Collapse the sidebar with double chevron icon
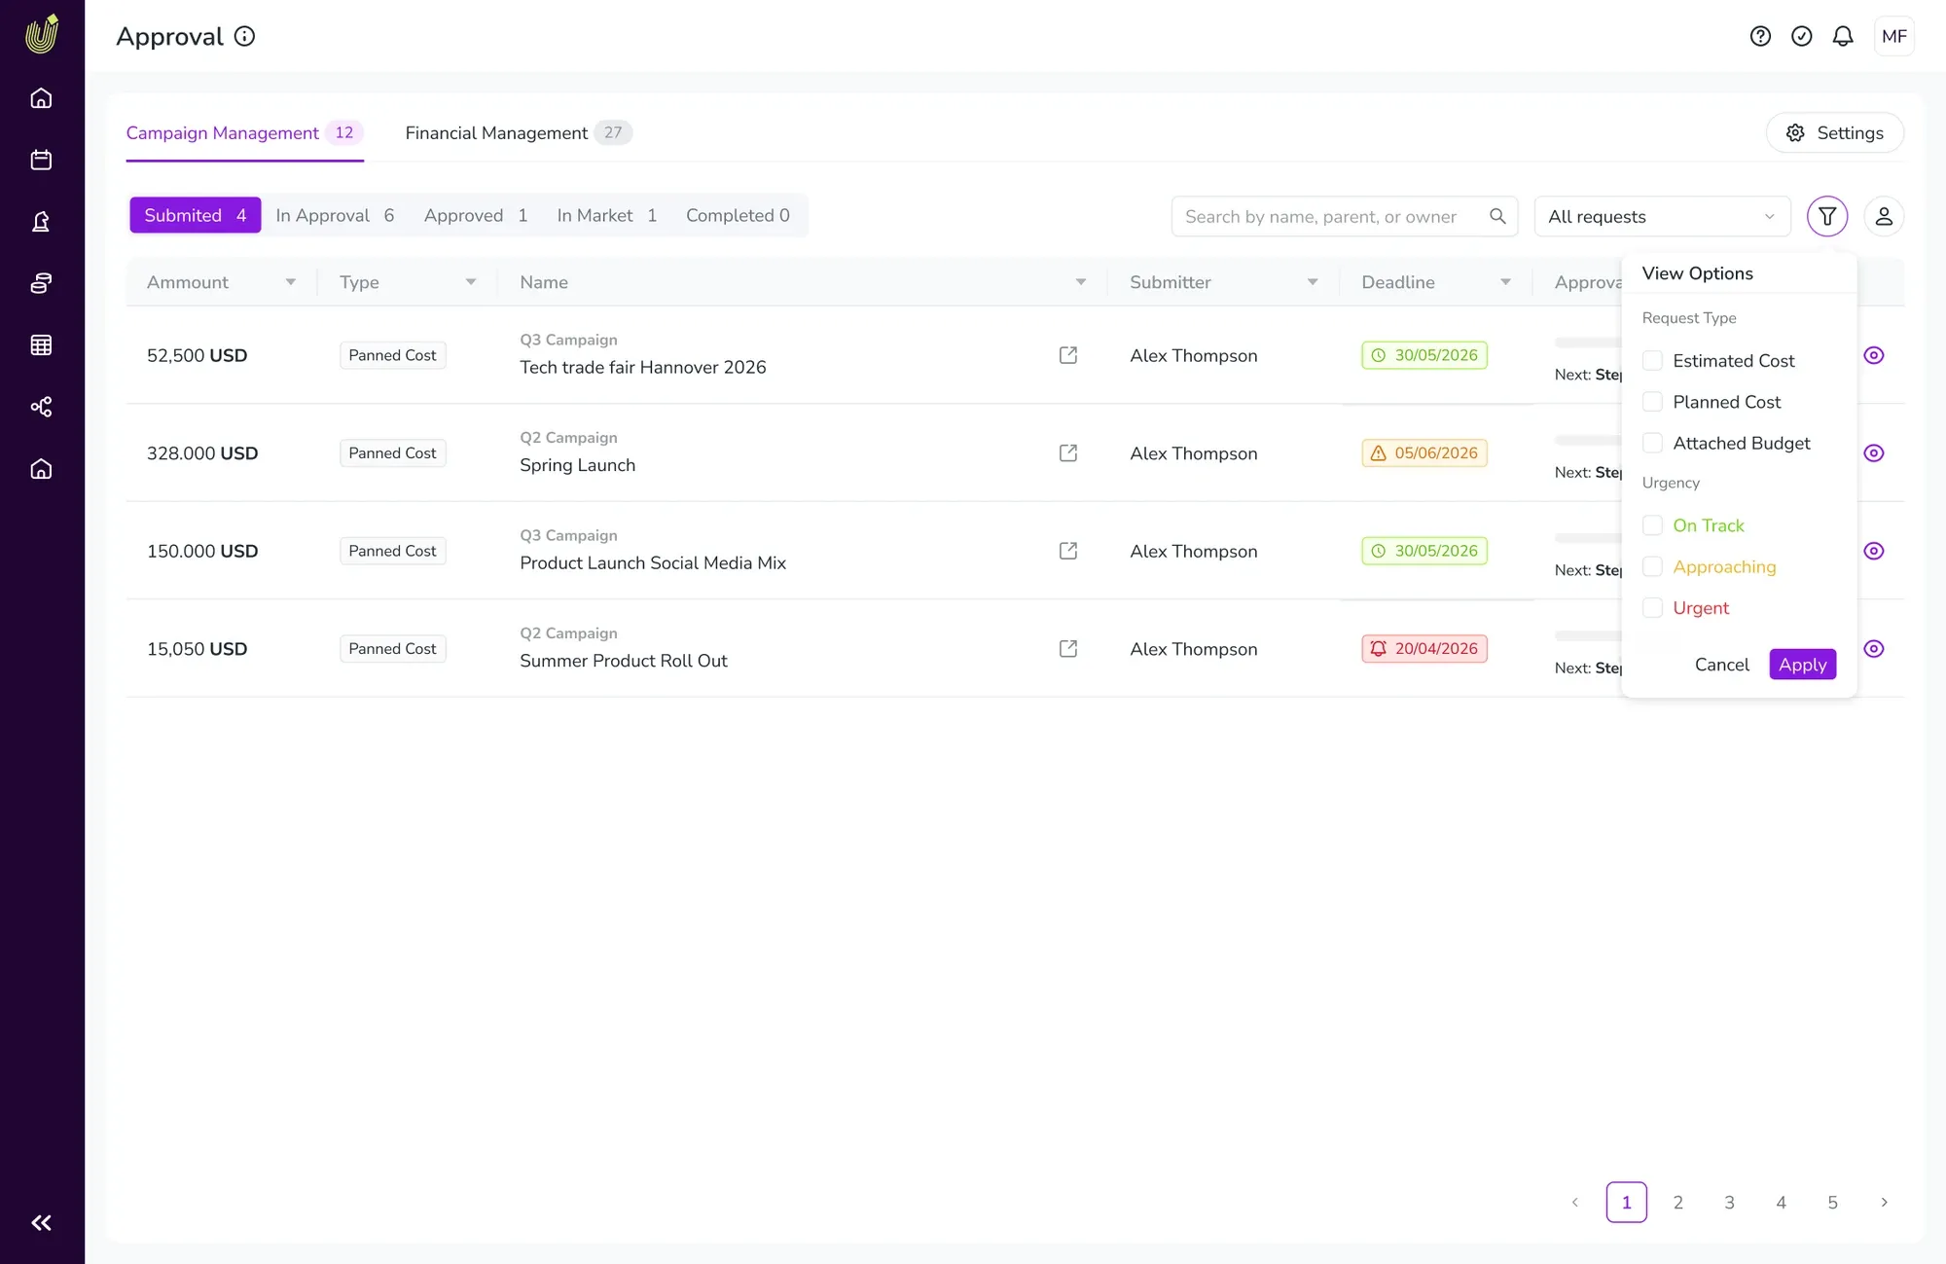Screen dimensions: 1946x1264 [41, 1223]
